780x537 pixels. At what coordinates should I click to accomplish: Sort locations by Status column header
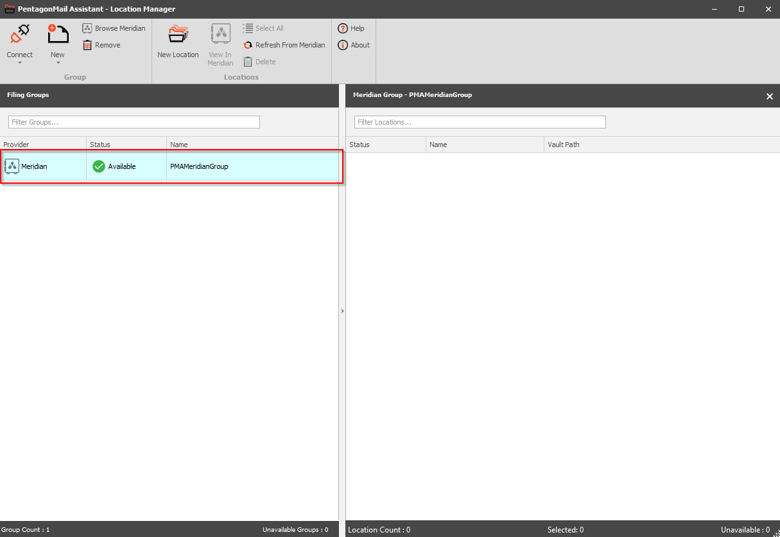click(x=386, y=145)
